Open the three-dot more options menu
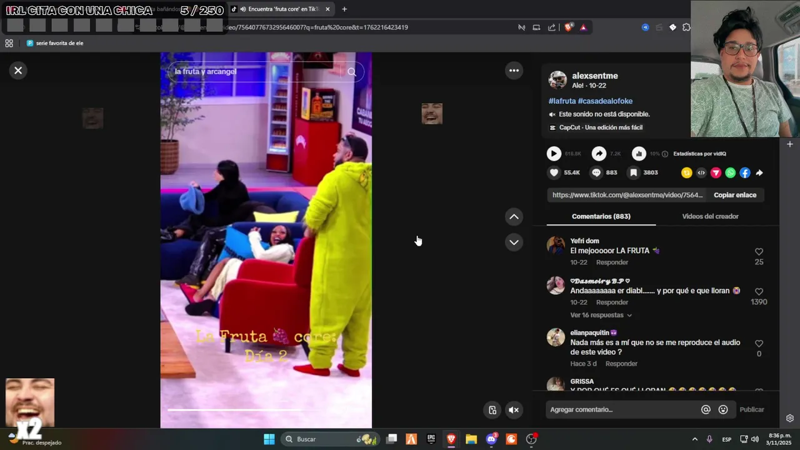The height and width of the screenshot is (450, 800). (514, 71)
